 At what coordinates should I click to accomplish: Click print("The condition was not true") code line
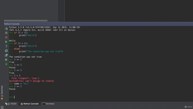pyautogui.click(x=41, y=51)
